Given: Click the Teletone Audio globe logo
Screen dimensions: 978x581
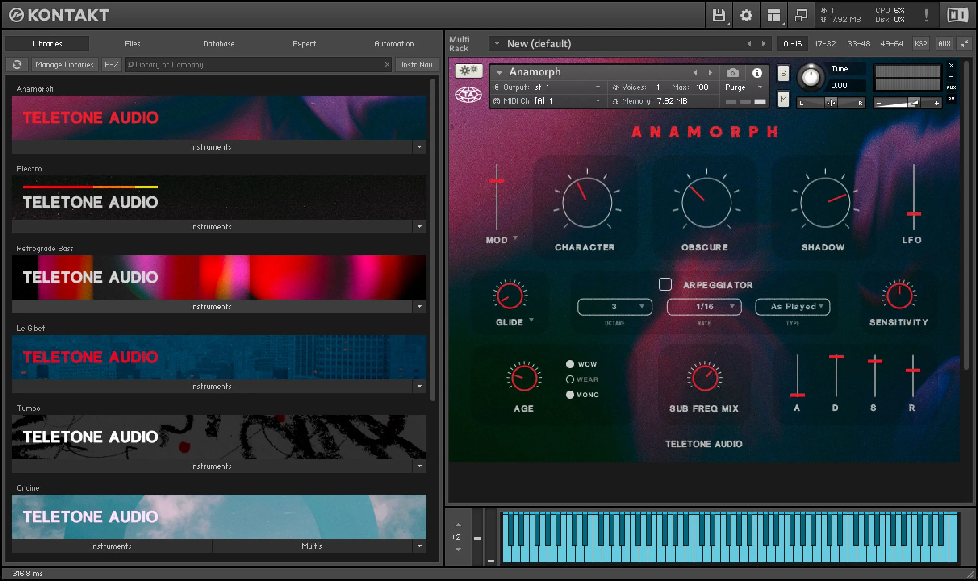Looking at the screenshot, I should [x=468, y=95].
